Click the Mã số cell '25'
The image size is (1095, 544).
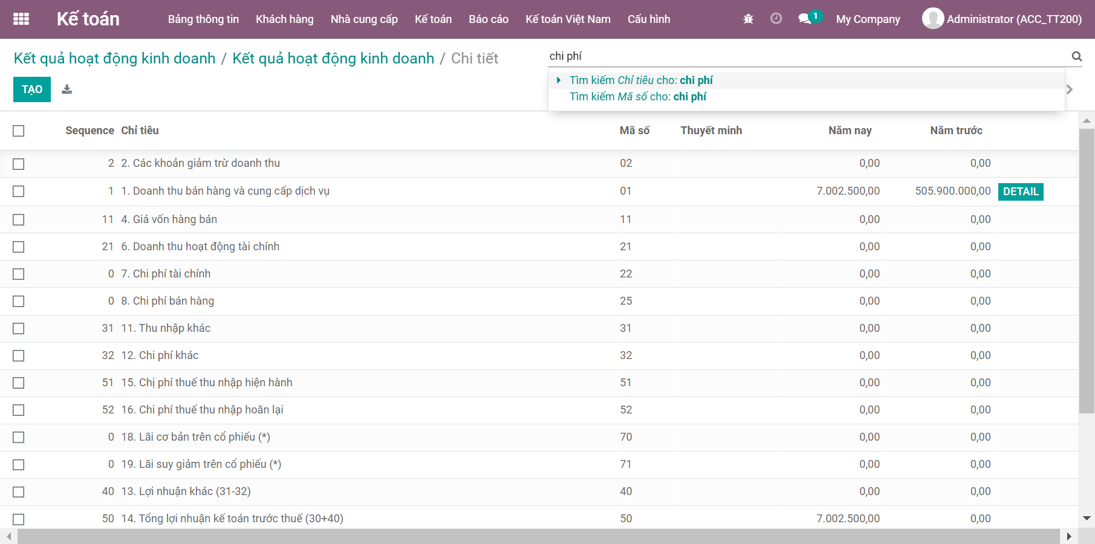point(626,301)
